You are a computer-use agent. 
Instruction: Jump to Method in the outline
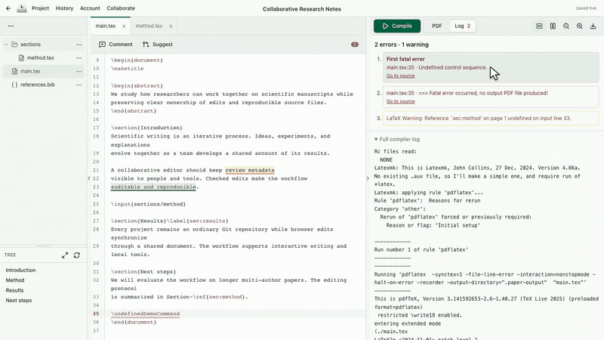click(14, 280)
